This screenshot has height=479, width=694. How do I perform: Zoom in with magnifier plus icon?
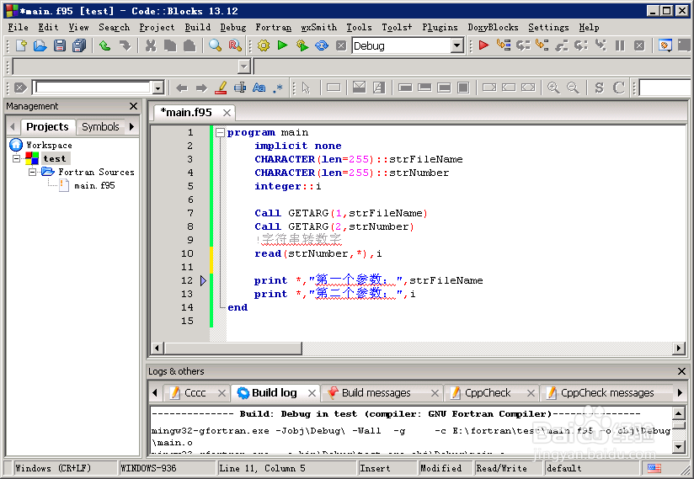click(553, 88)
